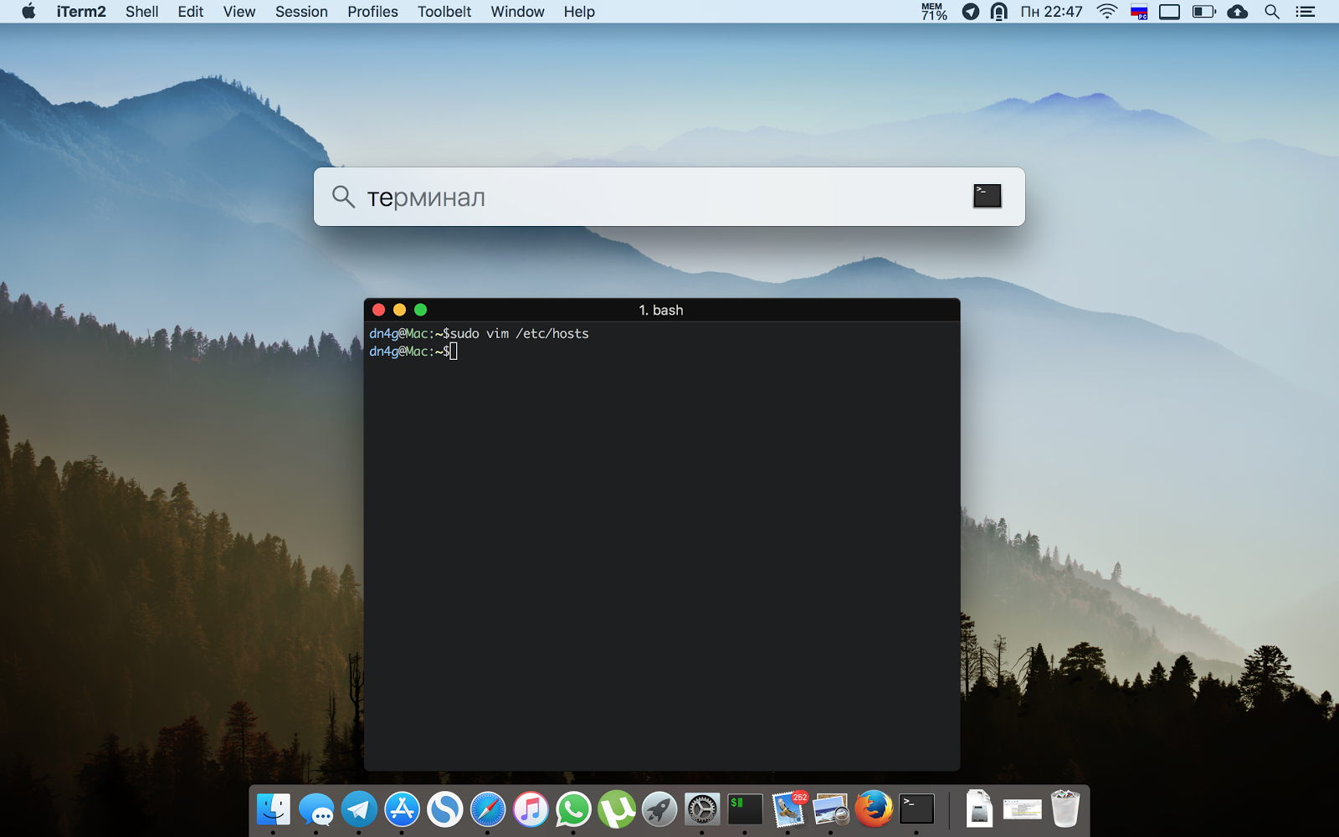Click the terminal cursor at the prompt
This screenshot has width=1339, height=837.
(454, 352)
